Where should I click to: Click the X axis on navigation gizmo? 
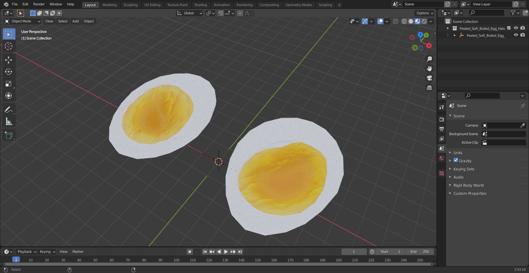tap(429, 46)
